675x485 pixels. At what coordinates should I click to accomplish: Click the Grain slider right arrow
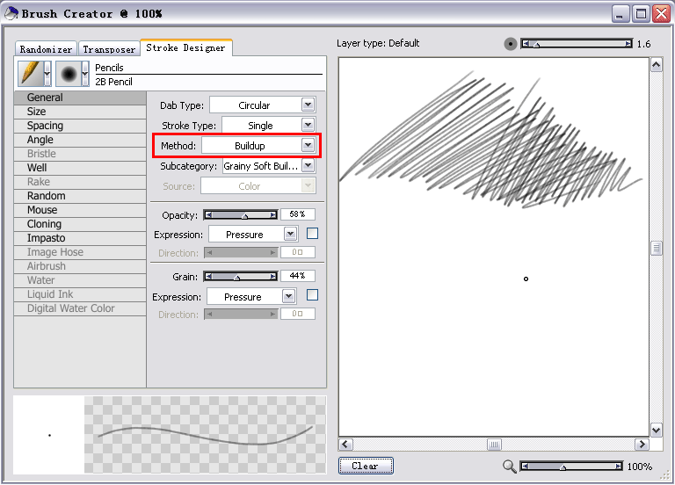tap(273, 276)
